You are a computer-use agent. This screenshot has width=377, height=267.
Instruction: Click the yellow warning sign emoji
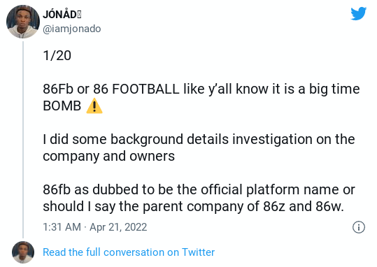pyautogui.click(x=94, y=106)
